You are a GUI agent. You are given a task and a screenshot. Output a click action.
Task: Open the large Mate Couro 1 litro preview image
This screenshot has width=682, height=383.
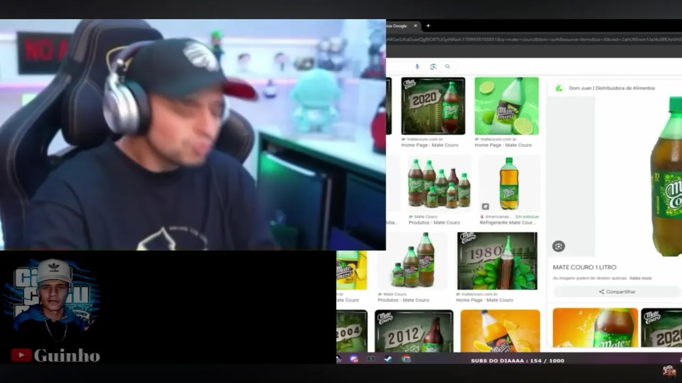(666, 177)
